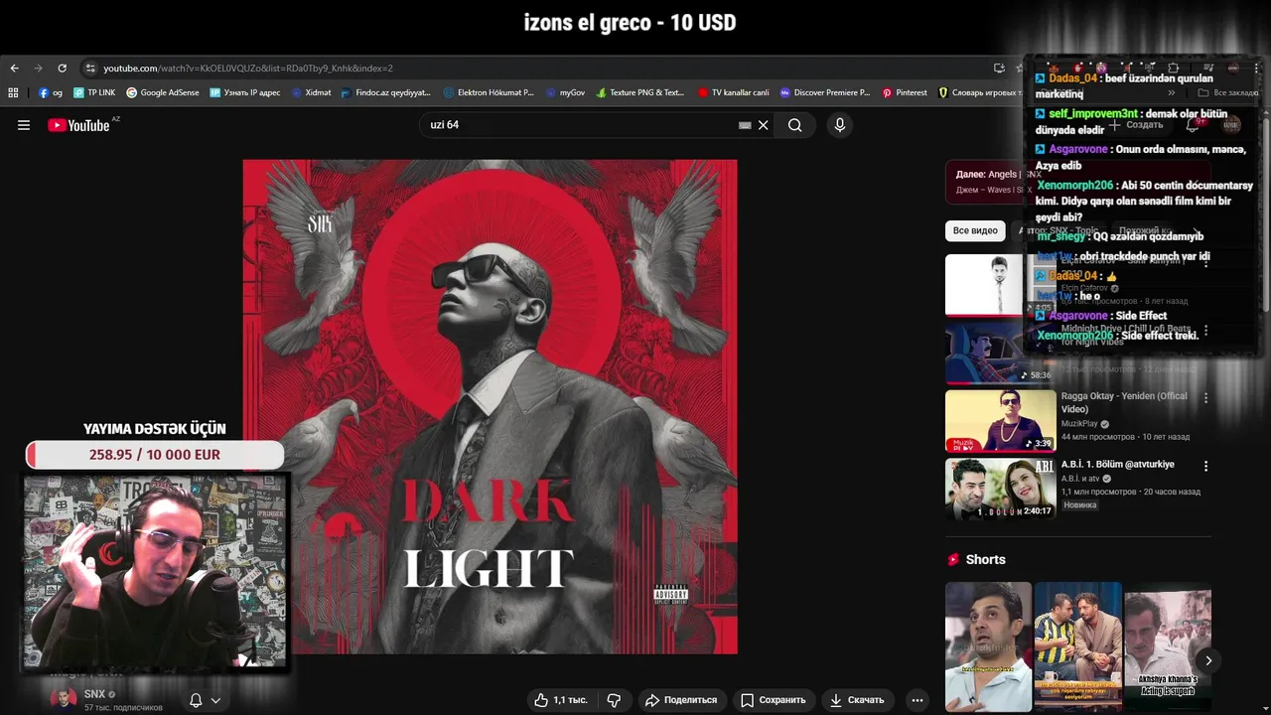This screenshot has width=1271, height=715.
Task: Open the Findoc.az qeydiyyat bookmark
Action: pyautogui.click(x=386, y=92)
